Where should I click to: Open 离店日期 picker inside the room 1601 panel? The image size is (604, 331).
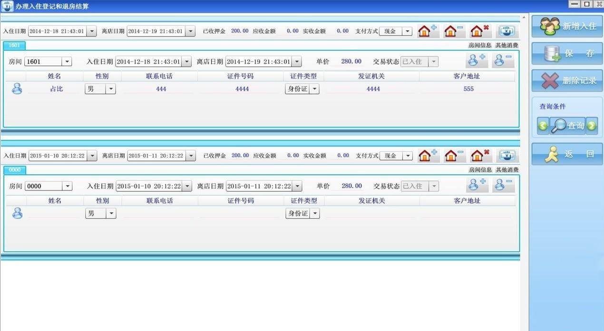tap(296, 62)
